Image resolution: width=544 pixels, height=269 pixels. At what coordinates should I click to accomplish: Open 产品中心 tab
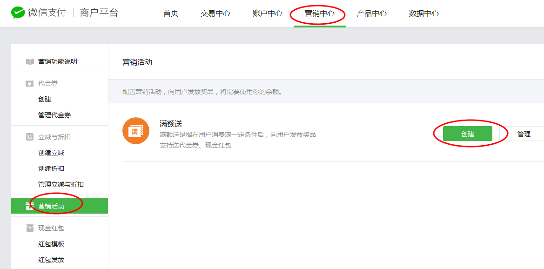pos(371,13)
